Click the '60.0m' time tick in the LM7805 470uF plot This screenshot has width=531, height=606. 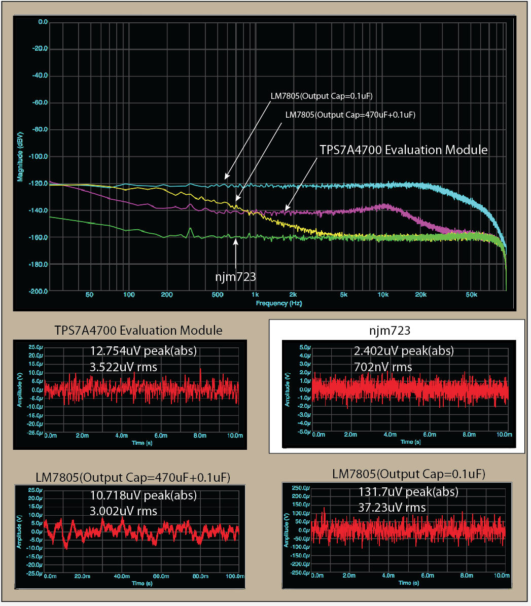[x=161, y=576]
